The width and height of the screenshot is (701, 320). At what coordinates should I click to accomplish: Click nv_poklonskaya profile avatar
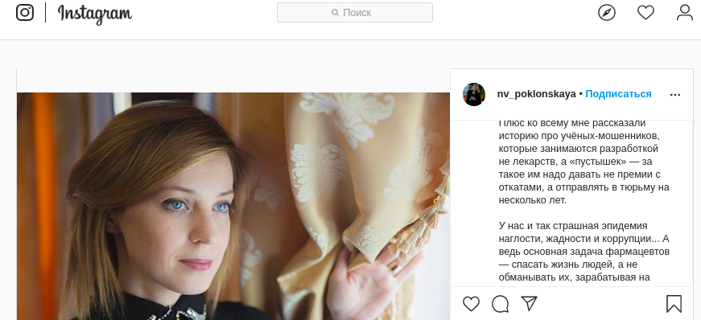point(474,94)
